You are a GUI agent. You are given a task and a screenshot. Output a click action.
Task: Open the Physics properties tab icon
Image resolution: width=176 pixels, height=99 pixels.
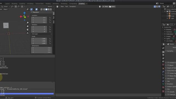pos(163,78)
